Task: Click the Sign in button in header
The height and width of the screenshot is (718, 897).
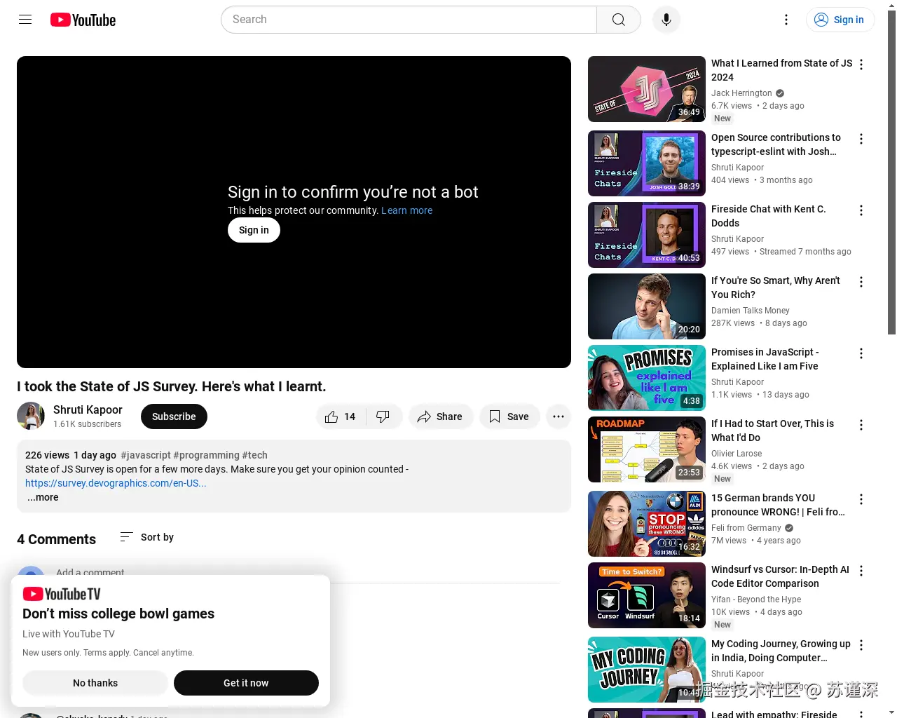Action: (x=840, y=20)
